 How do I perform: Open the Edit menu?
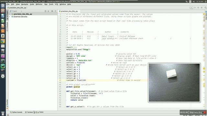point(13,4)
